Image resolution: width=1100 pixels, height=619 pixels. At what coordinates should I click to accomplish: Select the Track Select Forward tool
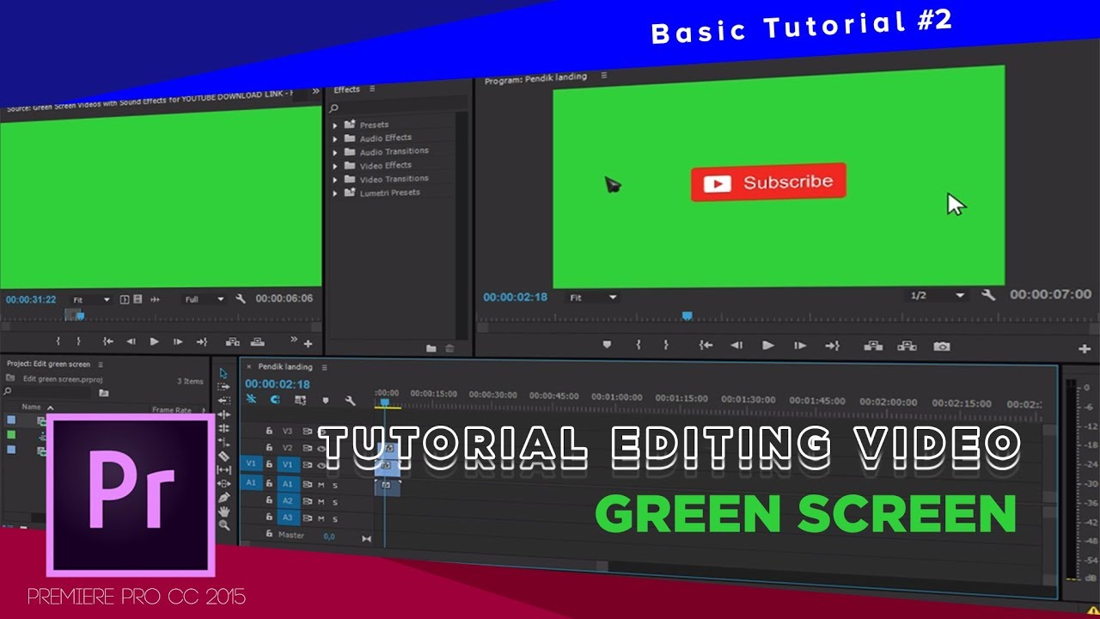pyautogui.click(x=224, y=387)
